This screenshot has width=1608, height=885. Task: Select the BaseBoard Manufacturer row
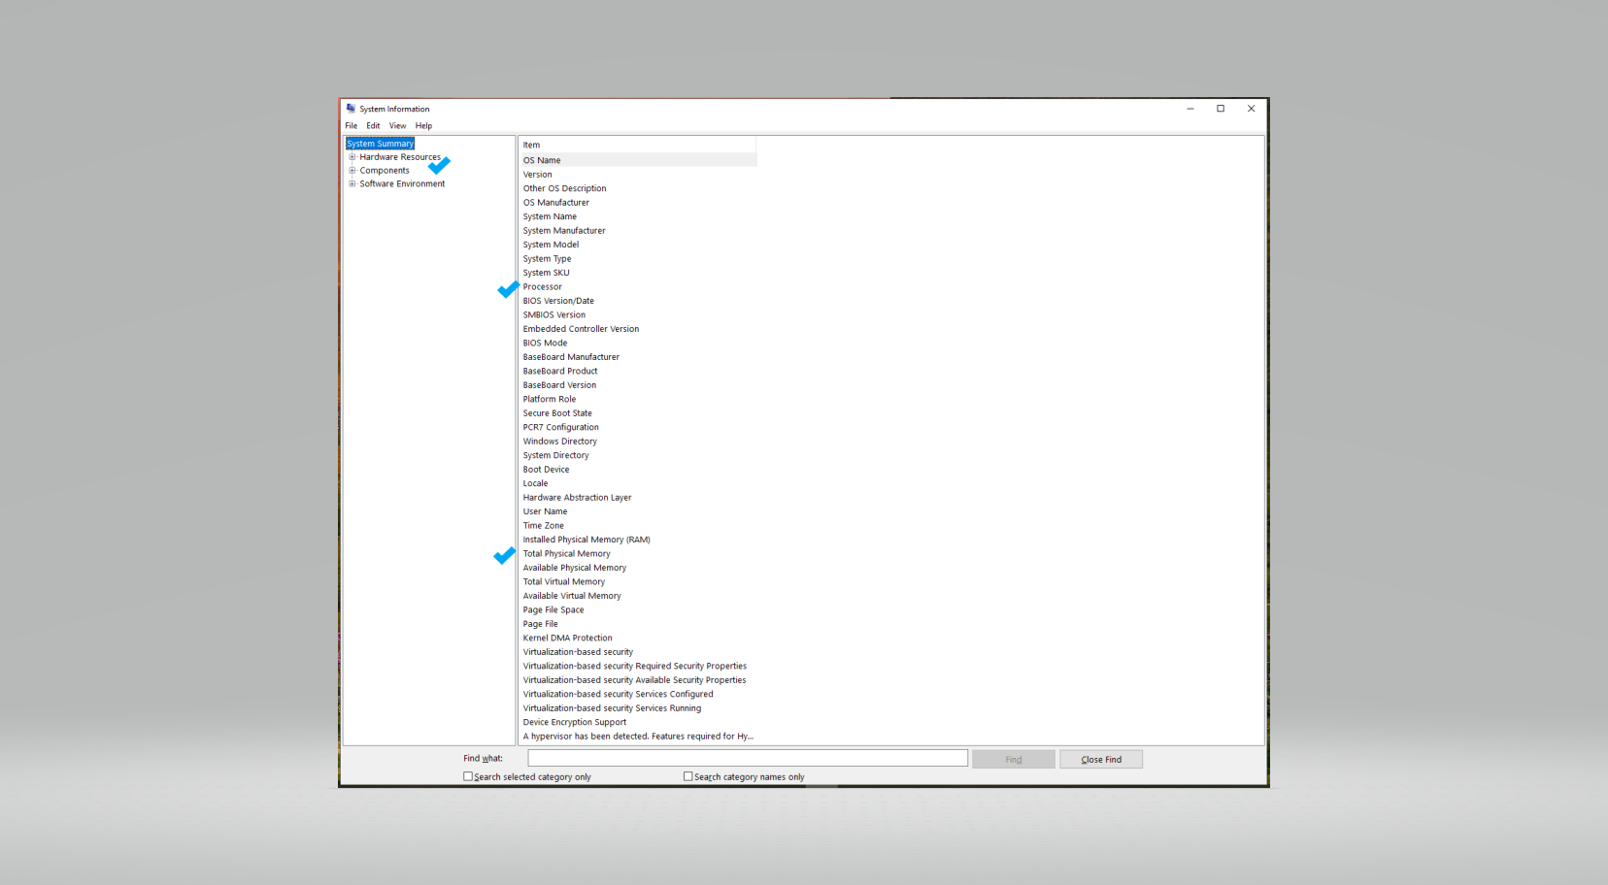[x=638, y=358]
